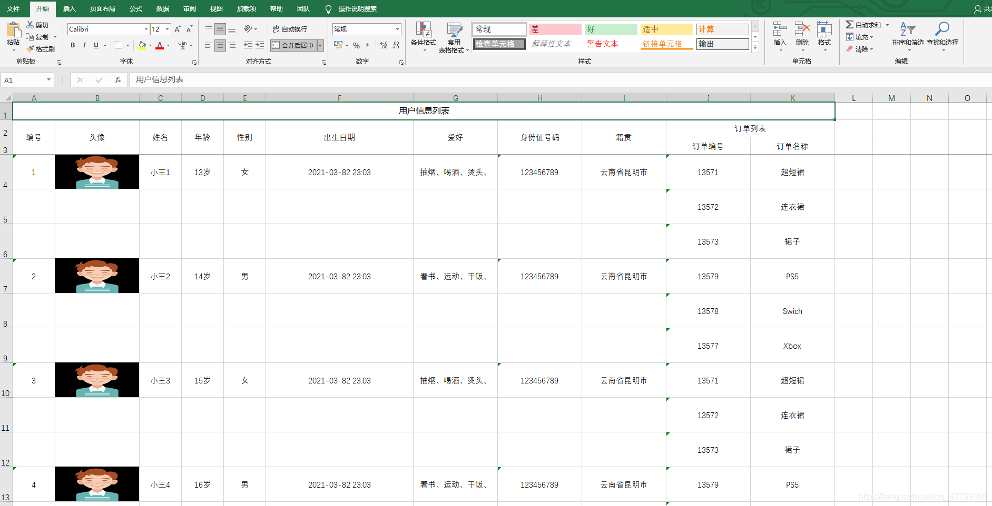Select the avatar image in row 4
This screenshot has height=506, width=992.
click(x=97, y=171)
